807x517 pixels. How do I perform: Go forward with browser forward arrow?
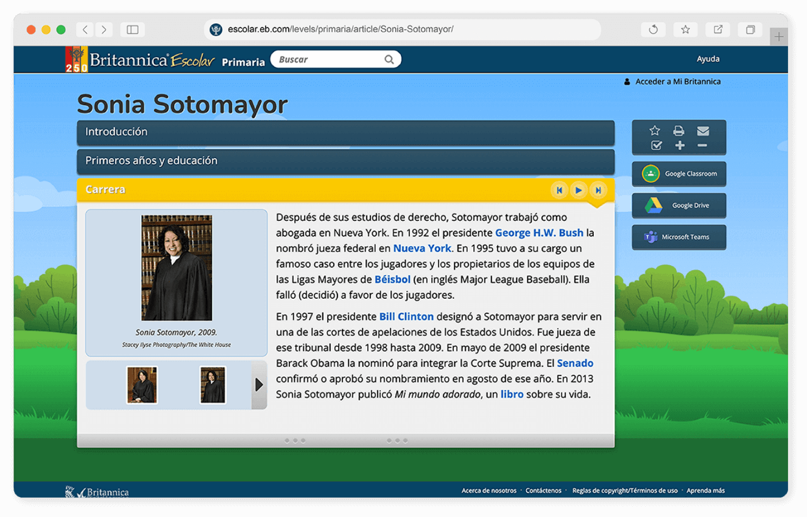[104, 30]
